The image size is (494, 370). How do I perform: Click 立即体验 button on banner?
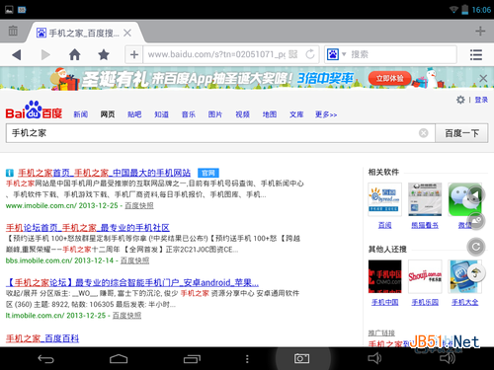(389, 78)
